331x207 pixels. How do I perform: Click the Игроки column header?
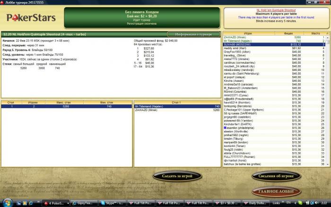(x=33, y=103)
